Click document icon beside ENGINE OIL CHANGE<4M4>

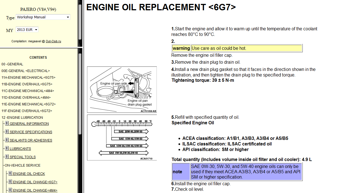[x=10, y=190]
